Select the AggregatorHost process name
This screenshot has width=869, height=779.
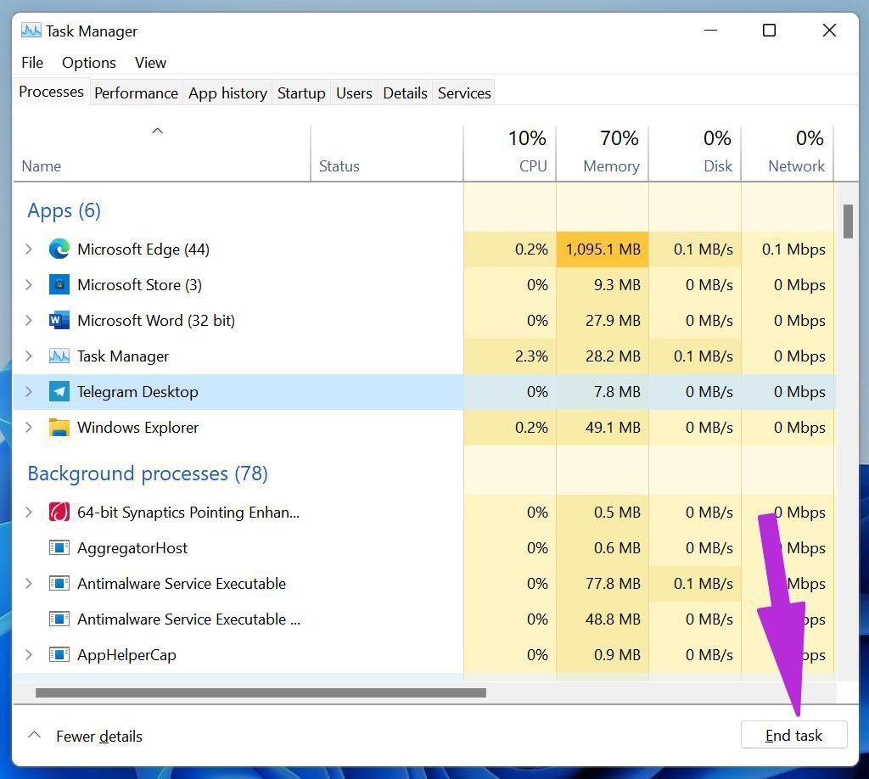[132, 548]
